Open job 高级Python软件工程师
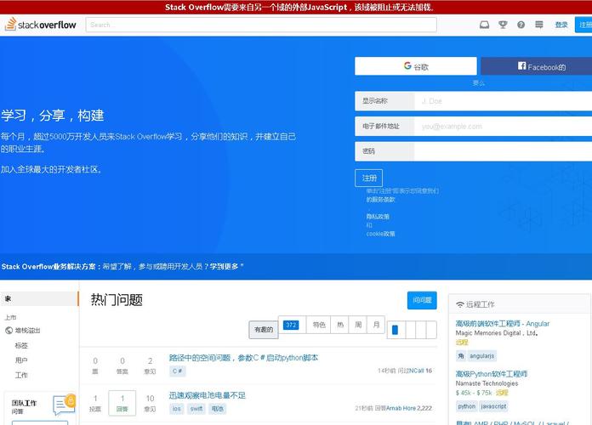The height and width of the screenshot is (425, 592). [491, 374]
